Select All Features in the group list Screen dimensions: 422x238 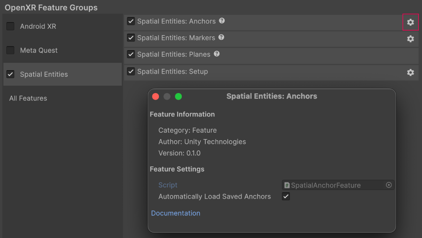[x=28, y=98]
